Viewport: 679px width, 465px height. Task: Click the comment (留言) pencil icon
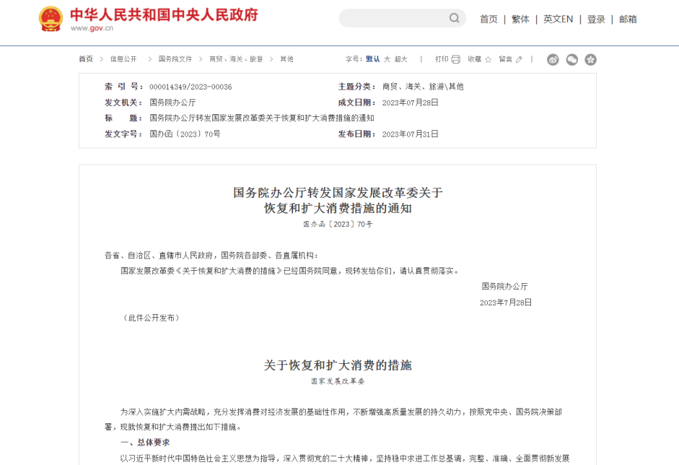point(518,59)
